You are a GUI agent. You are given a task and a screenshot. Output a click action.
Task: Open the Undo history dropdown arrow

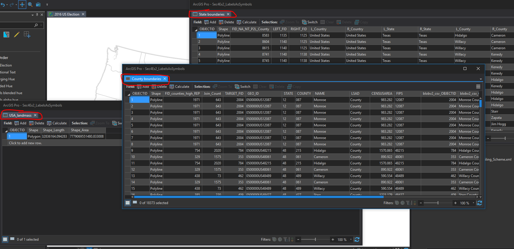coord(7,5)
